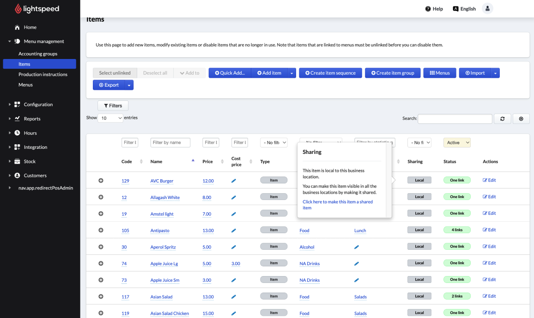Expand row details for Amstel light
Viewport: 534px width, 318px height.
101,214
